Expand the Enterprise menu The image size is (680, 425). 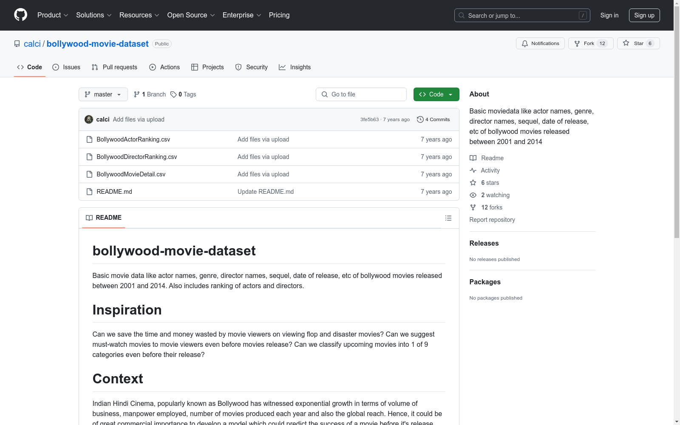click(242, 15)
